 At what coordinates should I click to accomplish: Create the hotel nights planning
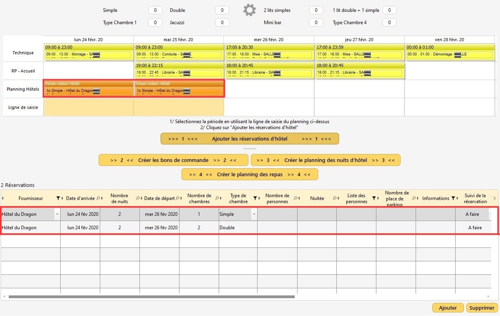coord(325,160)
